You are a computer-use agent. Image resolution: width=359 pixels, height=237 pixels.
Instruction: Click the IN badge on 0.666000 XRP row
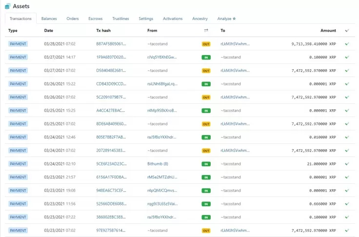pyautogui.click(x=206, y=204)
